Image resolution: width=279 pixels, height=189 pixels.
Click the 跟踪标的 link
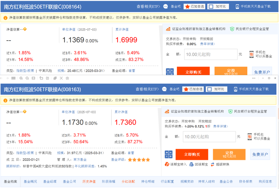(x=13, y=166)
